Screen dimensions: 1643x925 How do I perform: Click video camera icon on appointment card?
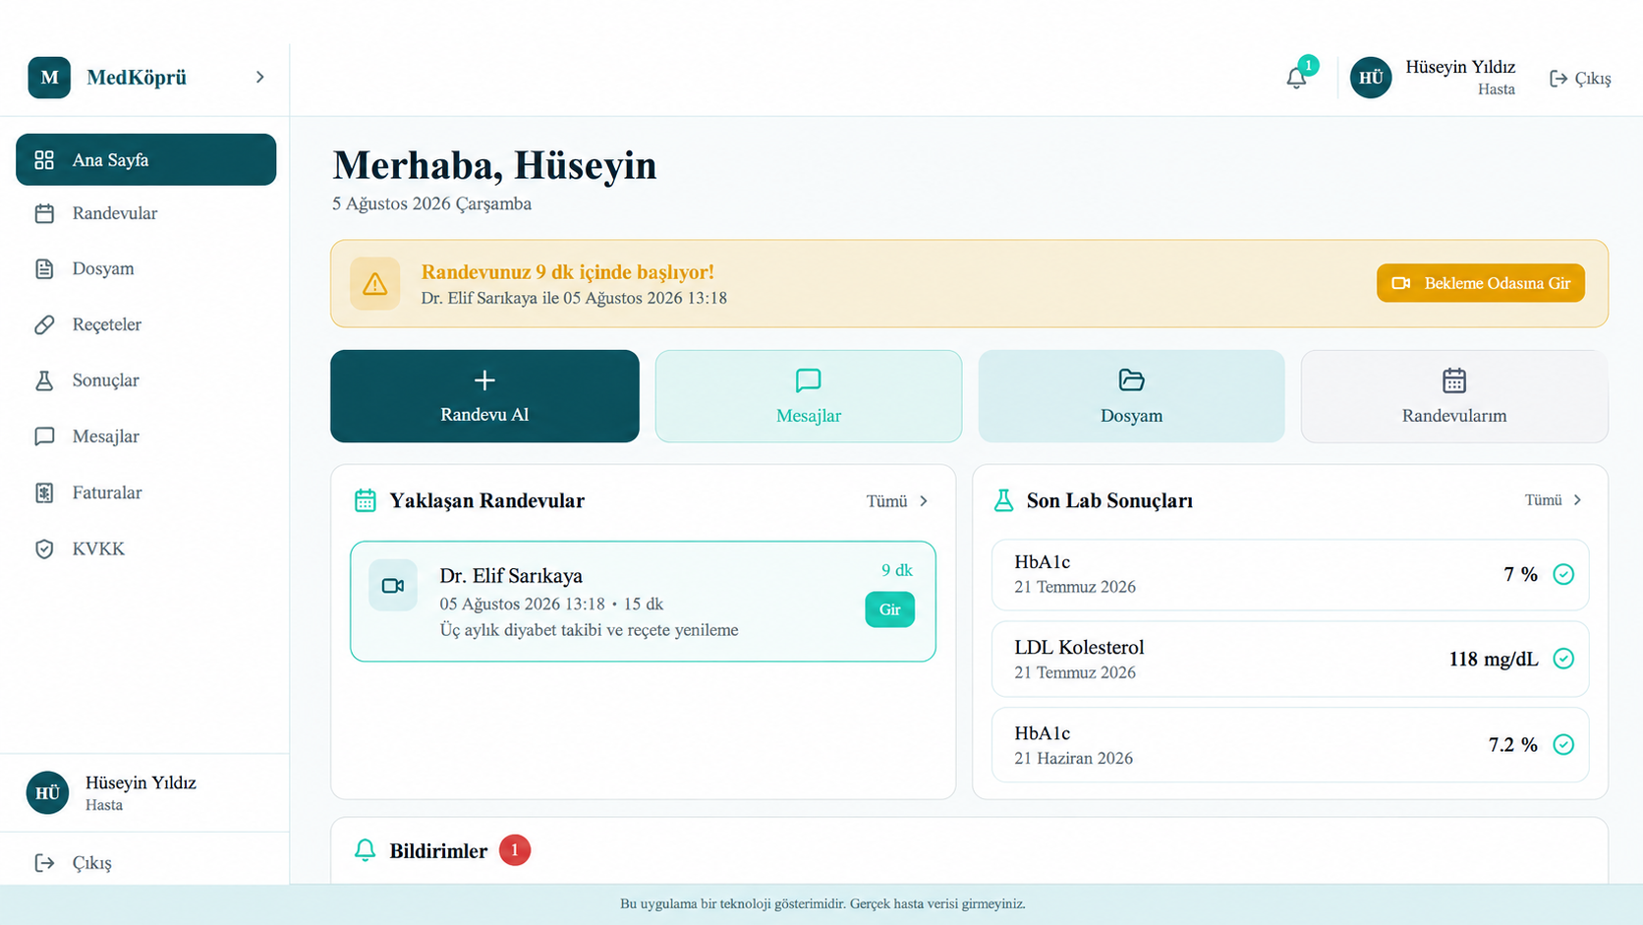pyautogui.click(x=393, y=586)
